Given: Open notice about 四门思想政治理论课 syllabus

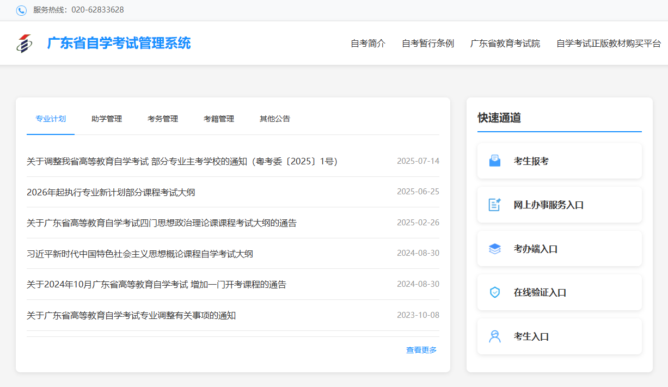Looking at the screenshot, I should pyautogui.click(x=162, y=223).
